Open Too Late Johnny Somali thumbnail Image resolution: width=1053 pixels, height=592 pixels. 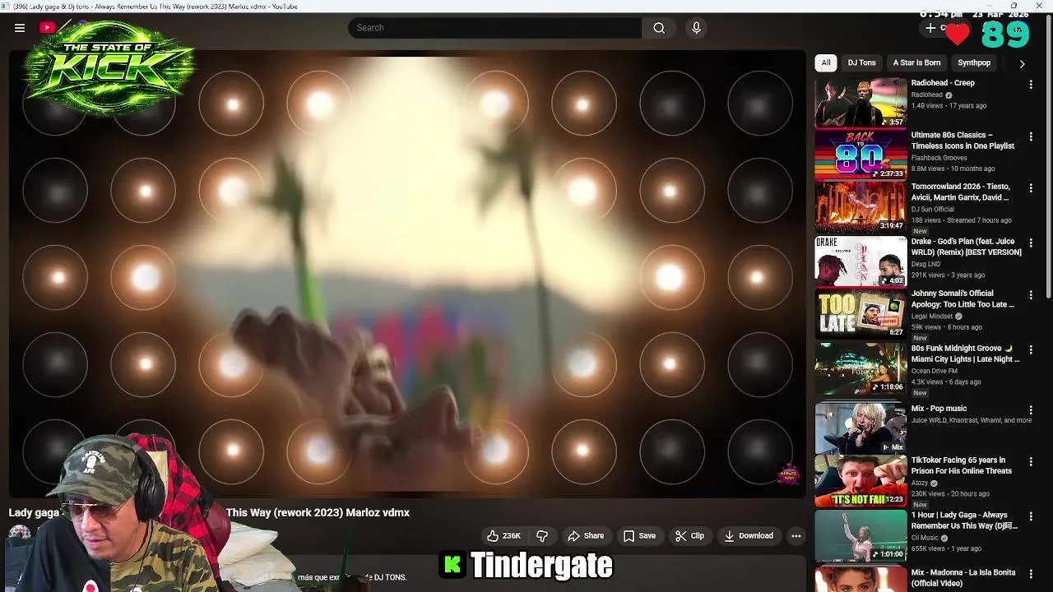click(x=860, y=313)
